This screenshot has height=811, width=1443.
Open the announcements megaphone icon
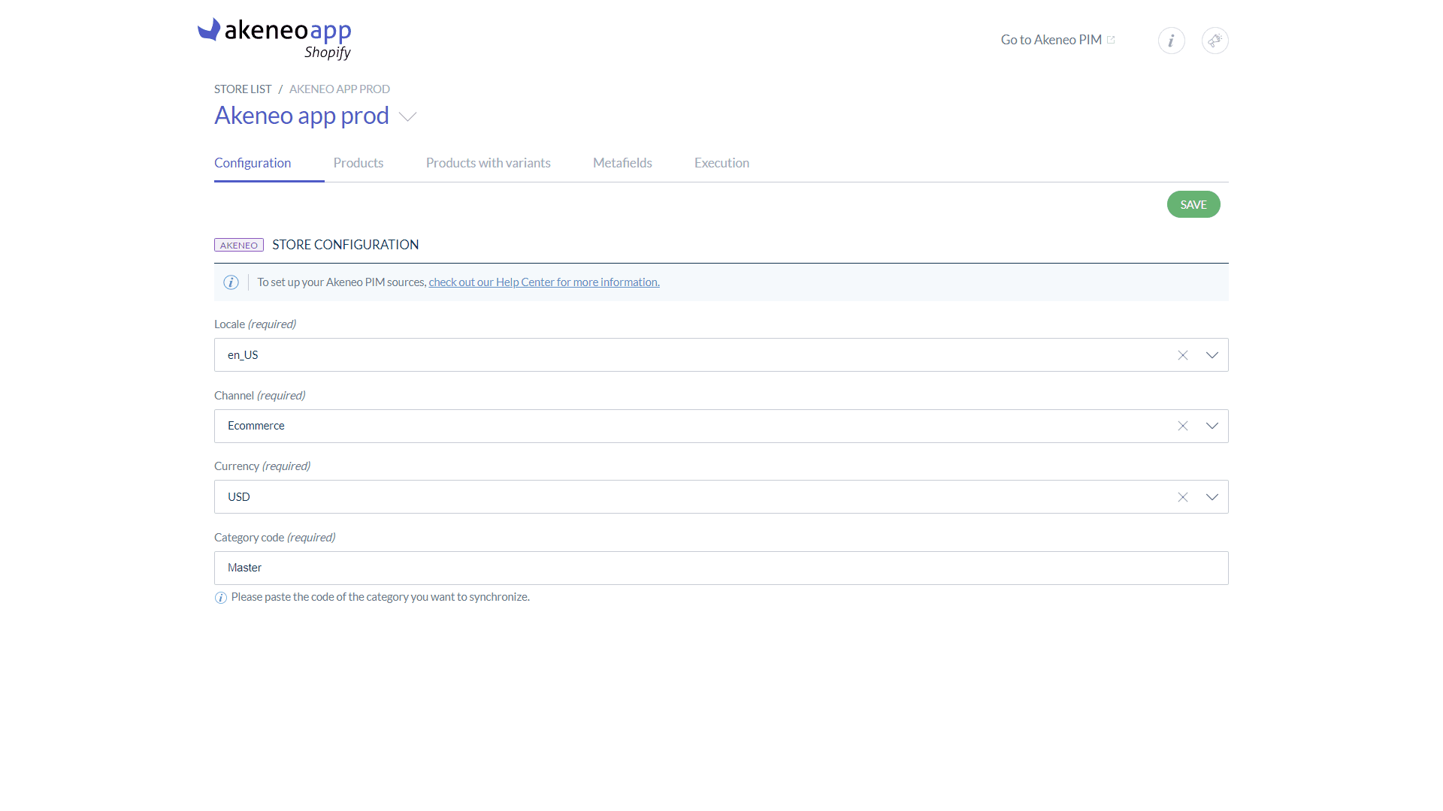pos(1215,41)
